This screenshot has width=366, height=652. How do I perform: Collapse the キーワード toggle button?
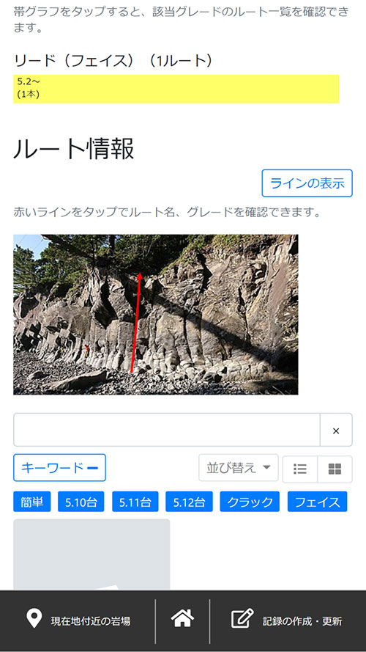pos(60,468)
